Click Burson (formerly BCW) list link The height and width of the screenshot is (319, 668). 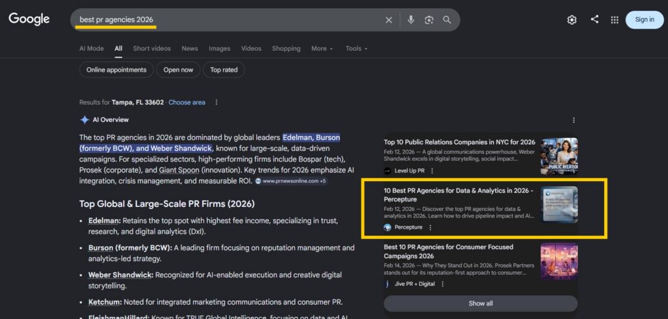(x=130, y=248)
